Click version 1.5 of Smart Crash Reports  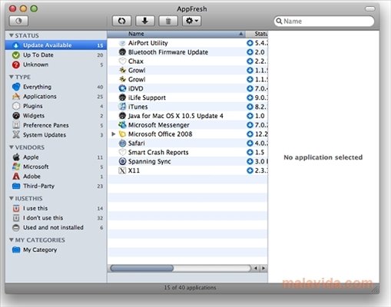260,152
